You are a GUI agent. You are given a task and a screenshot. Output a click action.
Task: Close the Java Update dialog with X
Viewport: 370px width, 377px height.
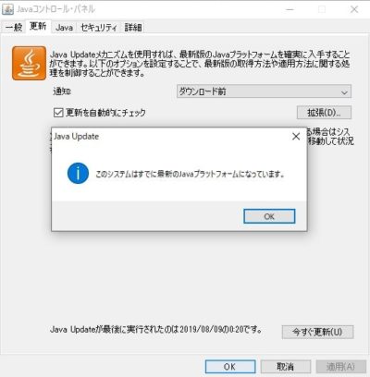click(296, 137)
